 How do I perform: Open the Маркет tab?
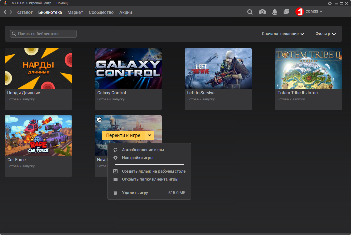tap(75, 12)
